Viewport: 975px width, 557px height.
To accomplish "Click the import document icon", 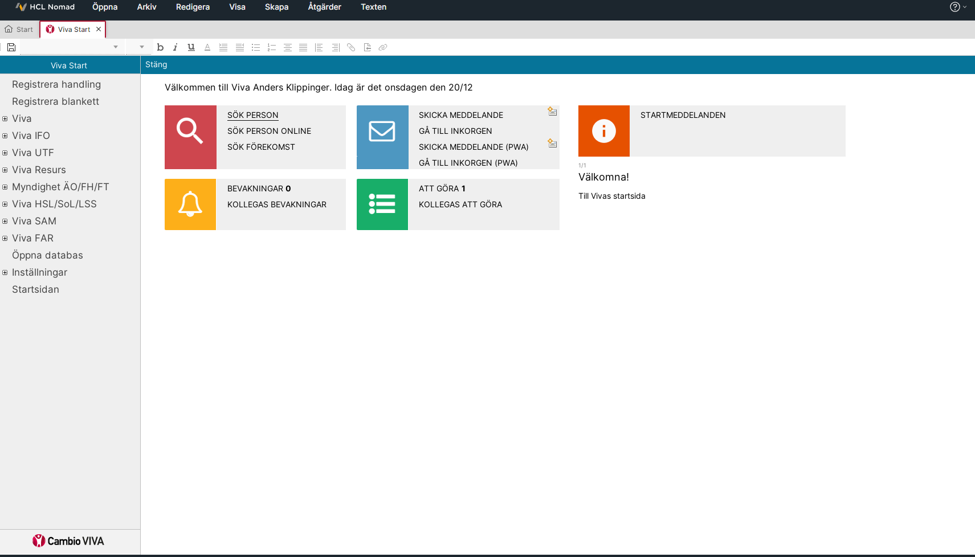I will 368,47.
